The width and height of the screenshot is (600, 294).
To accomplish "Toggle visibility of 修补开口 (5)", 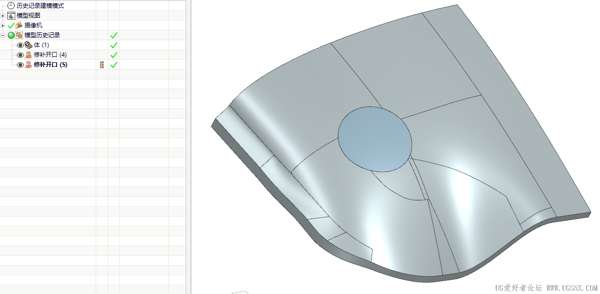I will [20, 65].
